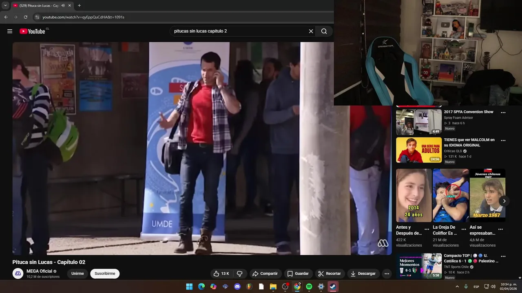This screenshot has width=522, height=293.
Task: Open options for Así se expresaban short
Action: click(500, 230)
